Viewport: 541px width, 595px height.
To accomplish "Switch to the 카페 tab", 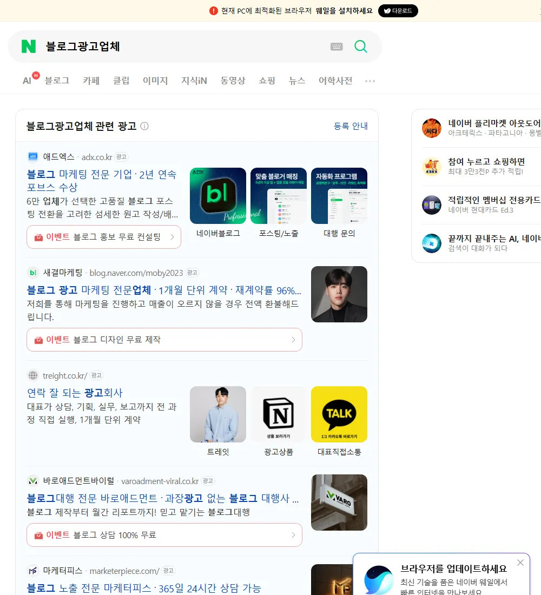I will tap(91, 81).
